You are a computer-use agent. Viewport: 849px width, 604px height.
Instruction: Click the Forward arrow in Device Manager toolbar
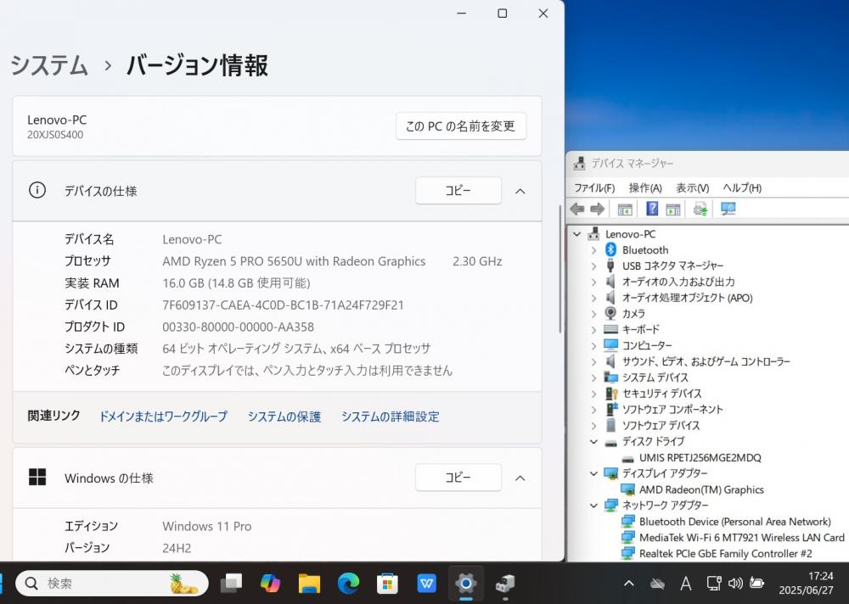(x=597, y=209)
